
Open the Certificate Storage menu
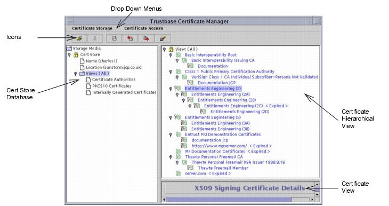click(x=92, y=28)
